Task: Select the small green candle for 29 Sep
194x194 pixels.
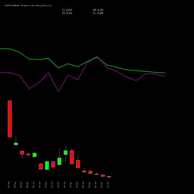Action: (16, 144)
